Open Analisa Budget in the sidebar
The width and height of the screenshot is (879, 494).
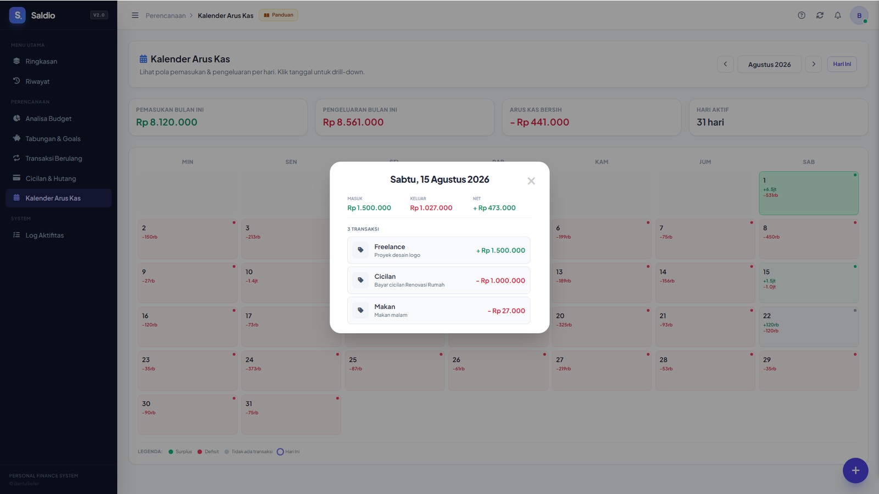pos(59,119)
